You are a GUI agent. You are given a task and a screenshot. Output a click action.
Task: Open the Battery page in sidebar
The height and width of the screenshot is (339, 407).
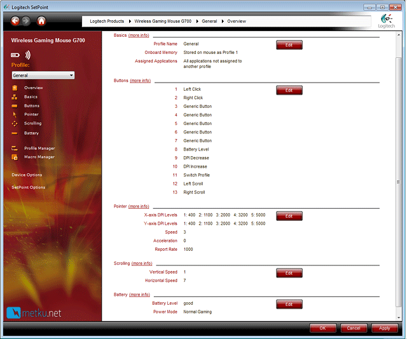31,133
